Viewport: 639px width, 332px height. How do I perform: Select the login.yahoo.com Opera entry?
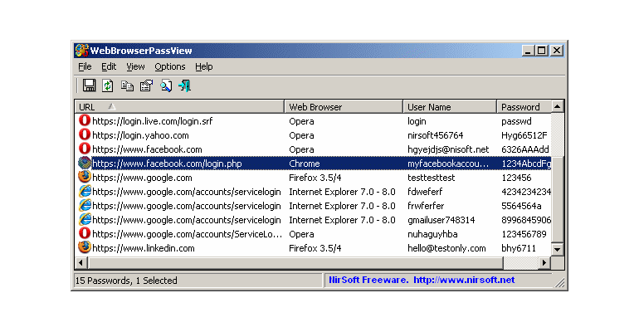coord(314,135)
